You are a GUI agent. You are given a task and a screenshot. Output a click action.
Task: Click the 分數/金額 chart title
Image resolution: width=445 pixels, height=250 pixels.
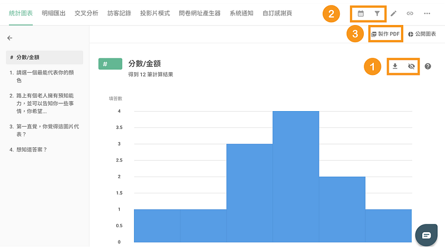[145, 63]
